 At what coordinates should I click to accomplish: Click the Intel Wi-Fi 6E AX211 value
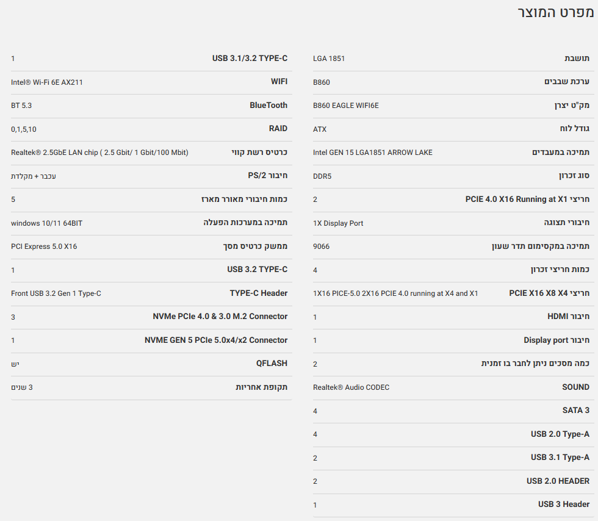click(47, 82)
